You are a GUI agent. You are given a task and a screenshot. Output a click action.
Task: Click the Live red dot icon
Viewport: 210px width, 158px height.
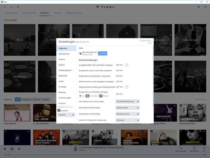coord(80,96)
